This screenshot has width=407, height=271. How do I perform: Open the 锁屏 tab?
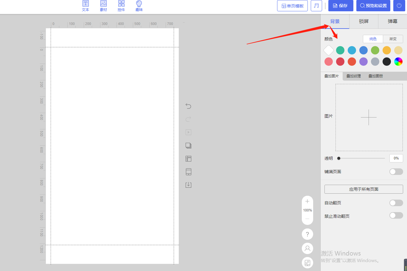click(364, 21)
